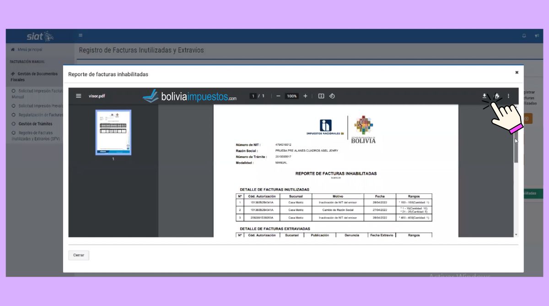Click the zoom percentage field showing 100%
The image size is (549, 306).
pos(291,96)
